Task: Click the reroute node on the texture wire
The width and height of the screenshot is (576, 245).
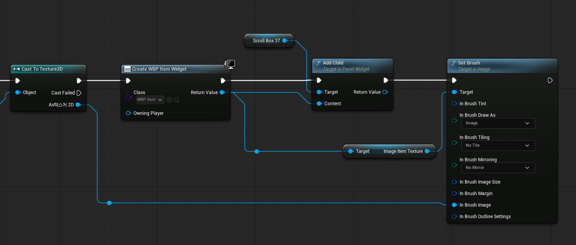Action: coord(109,203)
